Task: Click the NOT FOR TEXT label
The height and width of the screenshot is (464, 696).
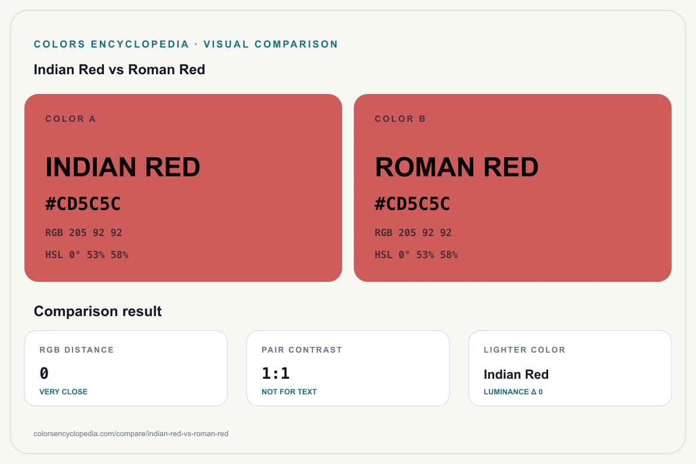Action: pos(289,391)
